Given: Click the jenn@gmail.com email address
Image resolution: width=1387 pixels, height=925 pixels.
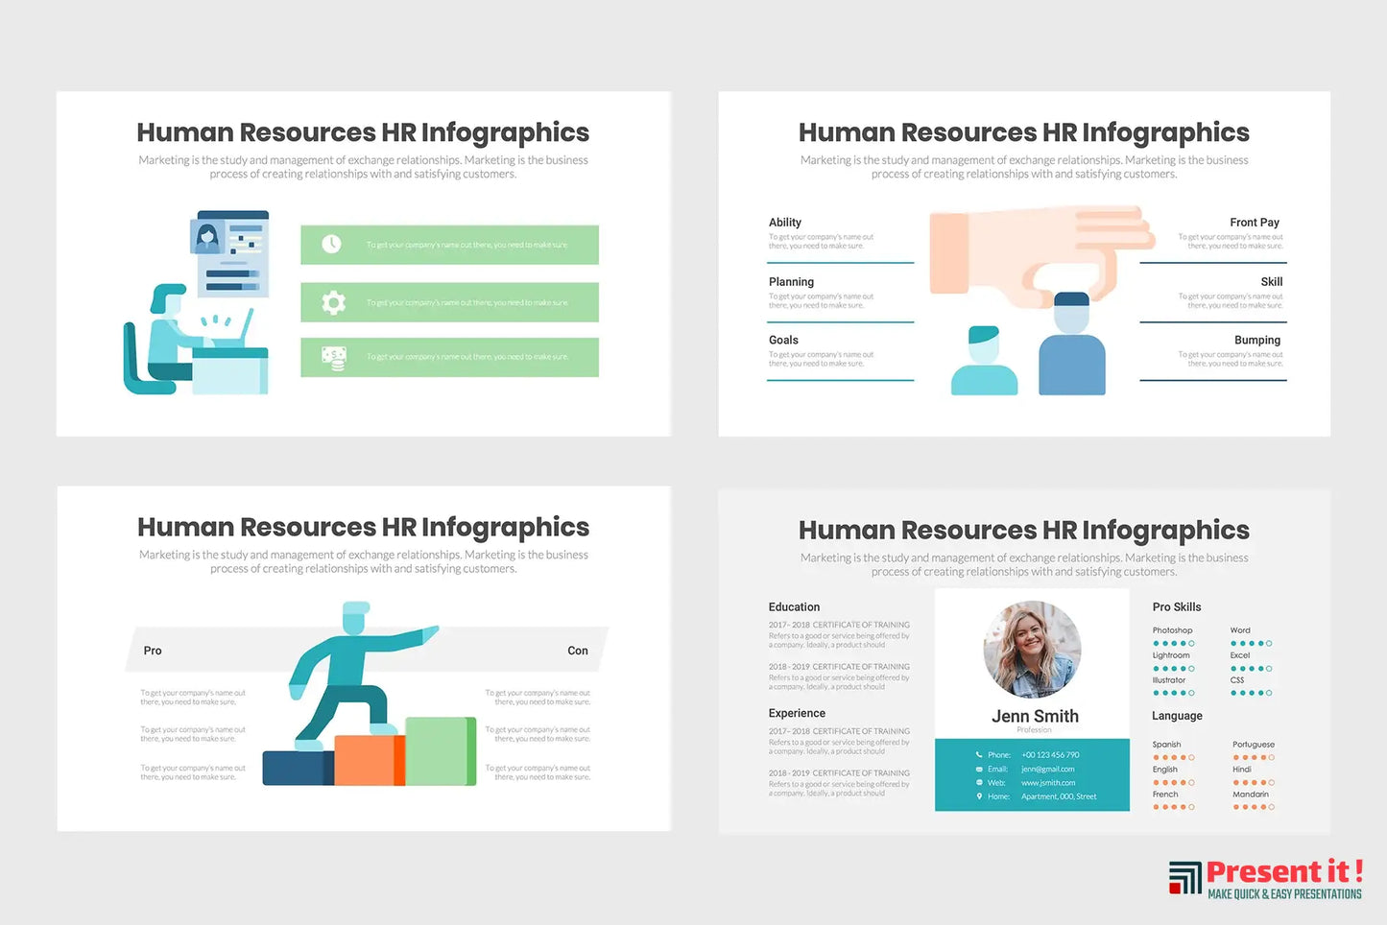Looking at the screenshot, I should pos(1047,770).
